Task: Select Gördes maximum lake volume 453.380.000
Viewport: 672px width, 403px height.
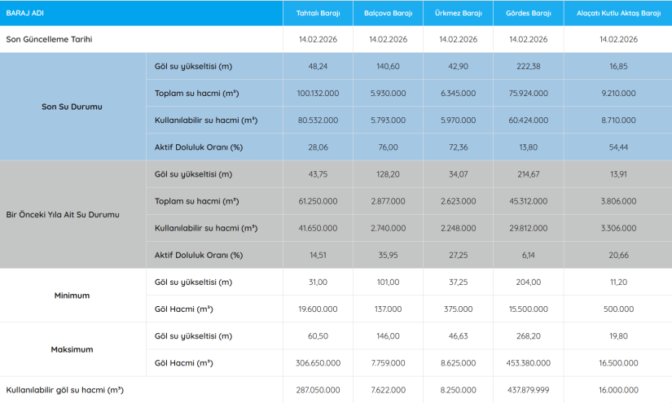Action: coord(528,363)
